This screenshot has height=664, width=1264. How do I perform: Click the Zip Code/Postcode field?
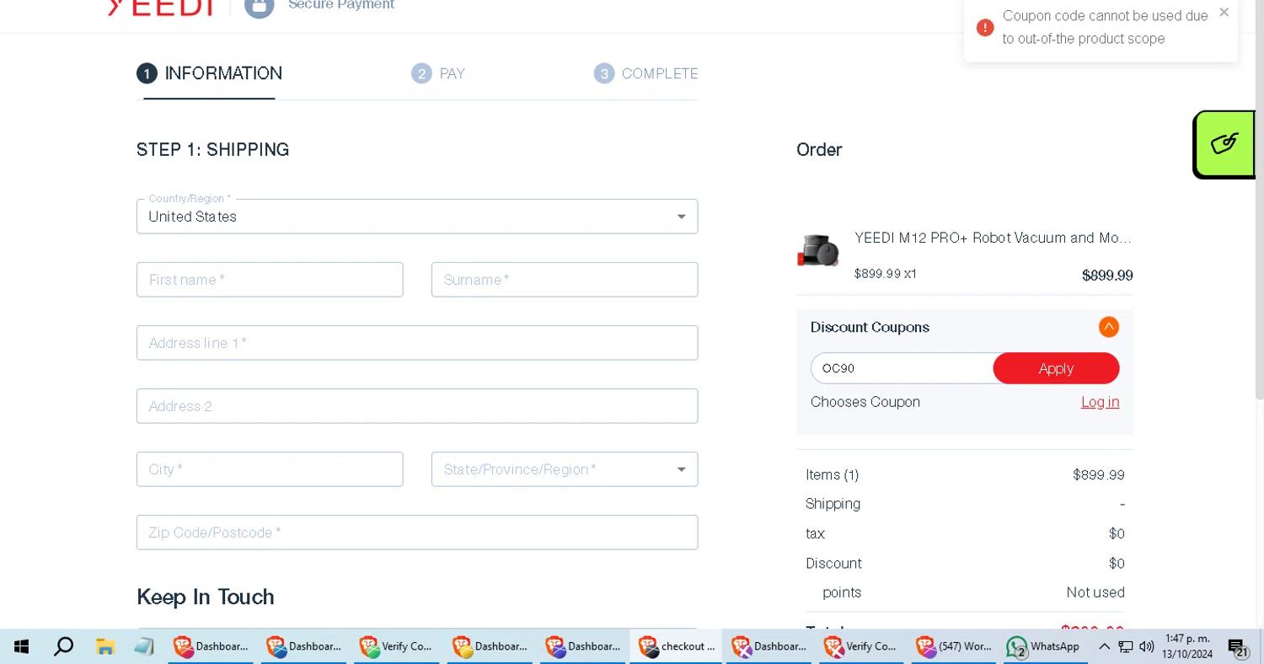pos(417,533)
